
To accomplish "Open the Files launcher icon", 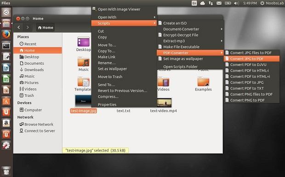I will [x=6, y=23].
